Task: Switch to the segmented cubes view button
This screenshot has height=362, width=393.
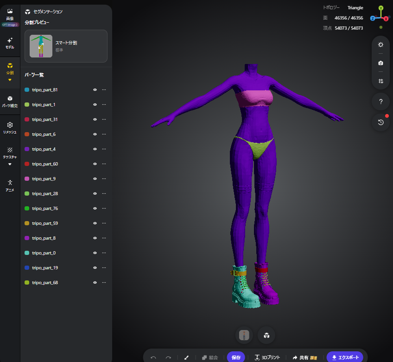Action: [266, 336]
